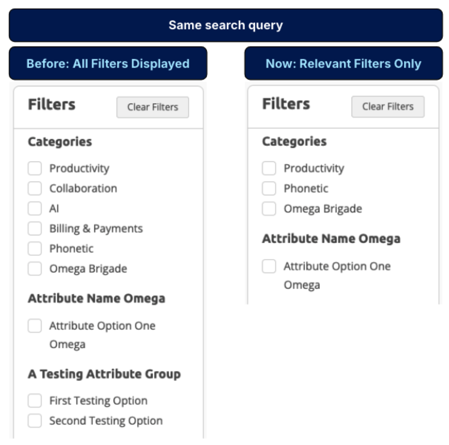This screenshot has width=449, height=445.
Task: Check Attribute Option One Omega in Now panel
Action: [x=269, y=266]
